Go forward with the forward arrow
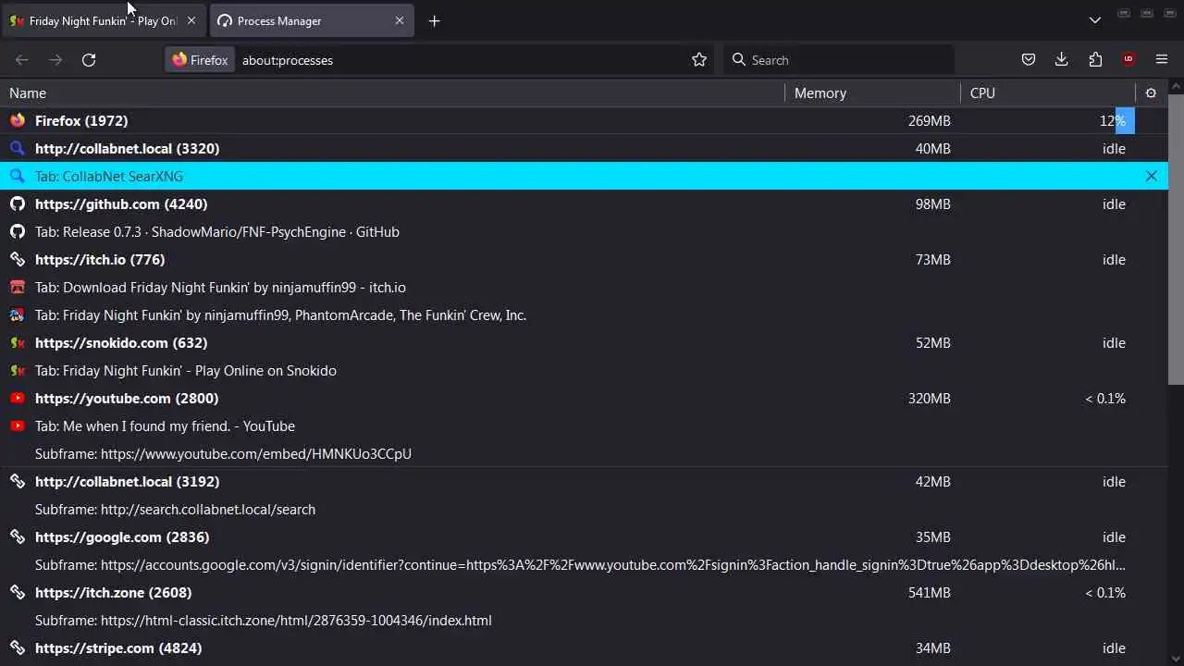The width and height of the screenshot is (1184, 666). point(55,59)
